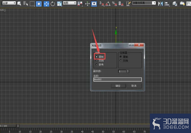Screen dimensions: 191x133
Task: Select the Select Object arrow tool
Action: (x=19, y=4)
